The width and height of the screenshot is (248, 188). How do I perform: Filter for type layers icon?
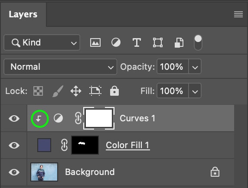tap(137, 42)
